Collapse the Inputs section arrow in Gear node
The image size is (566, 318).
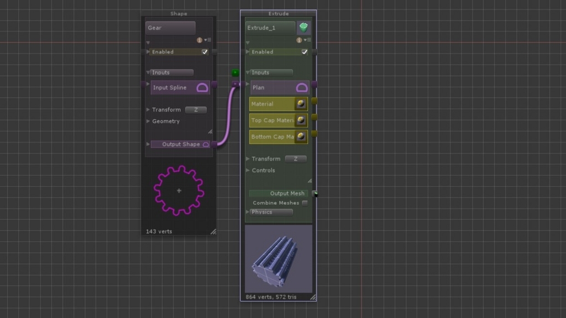click(148, 72)
